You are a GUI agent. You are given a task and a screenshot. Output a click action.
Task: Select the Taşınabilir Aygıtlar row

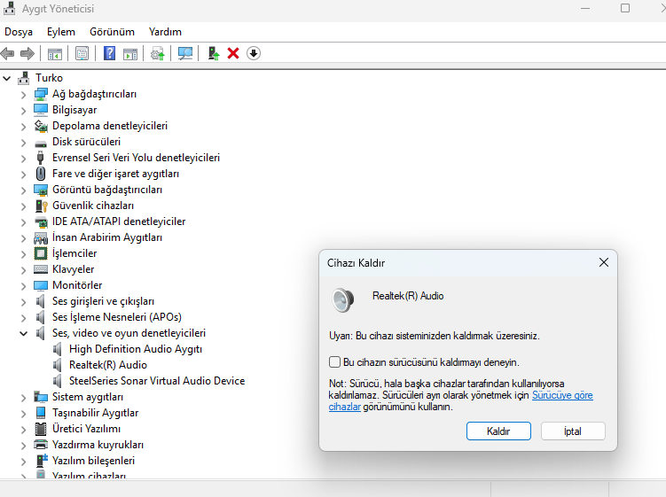coord(95,413)
